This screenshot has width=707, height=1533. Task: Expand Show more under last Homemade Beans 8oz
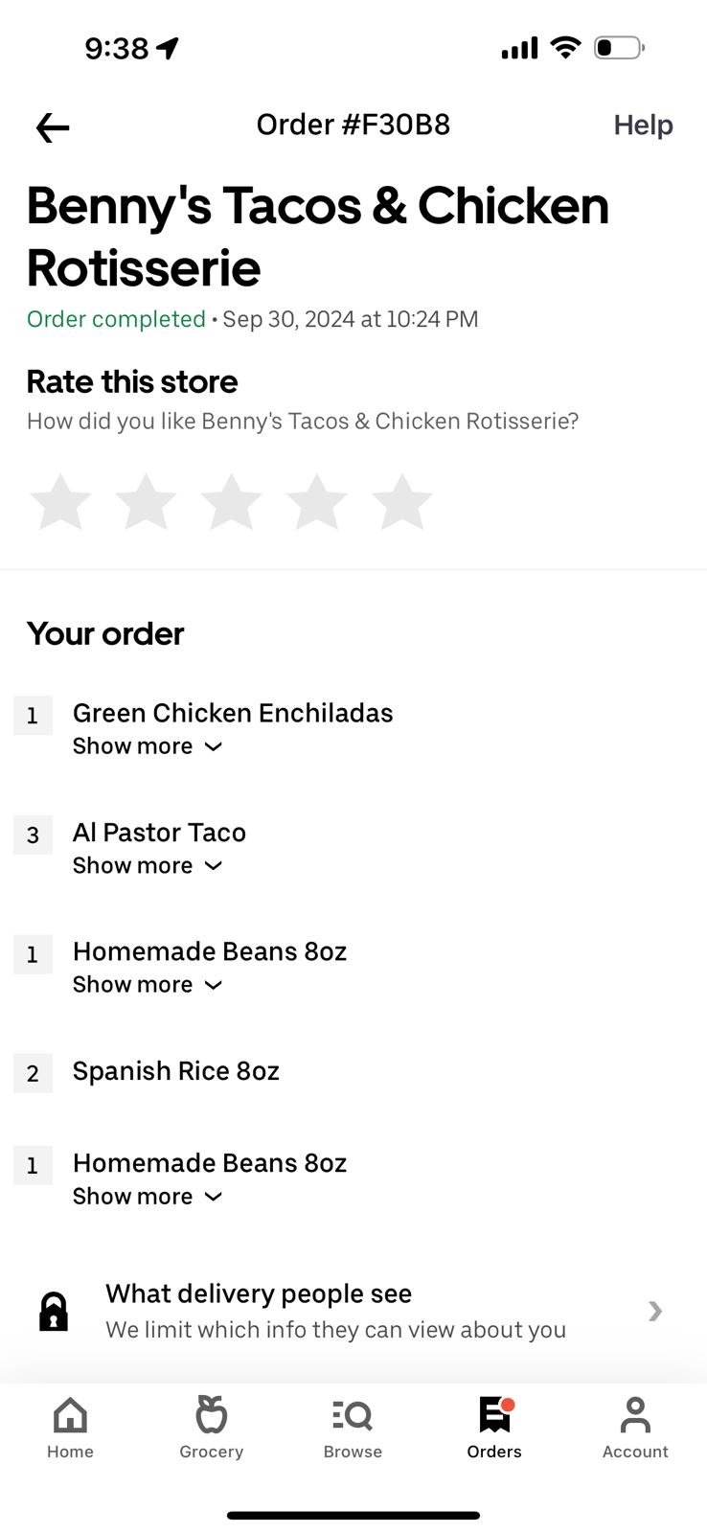(x=148, y=1197)
